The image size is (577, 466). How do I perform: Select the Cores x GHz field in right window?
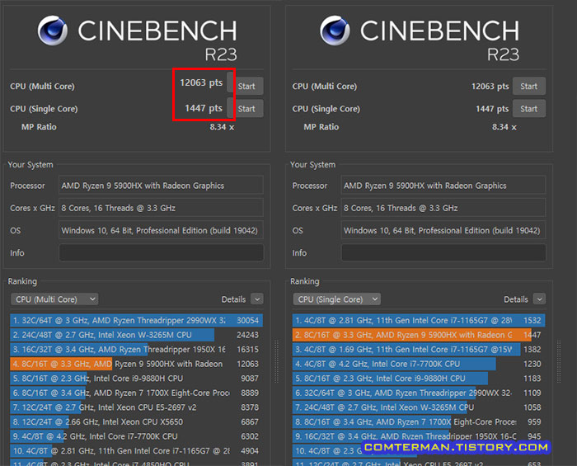point(443,208)
